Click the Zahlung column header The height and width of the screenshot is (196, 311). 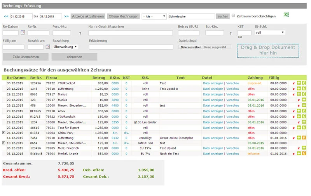click(x=255, y=78)
